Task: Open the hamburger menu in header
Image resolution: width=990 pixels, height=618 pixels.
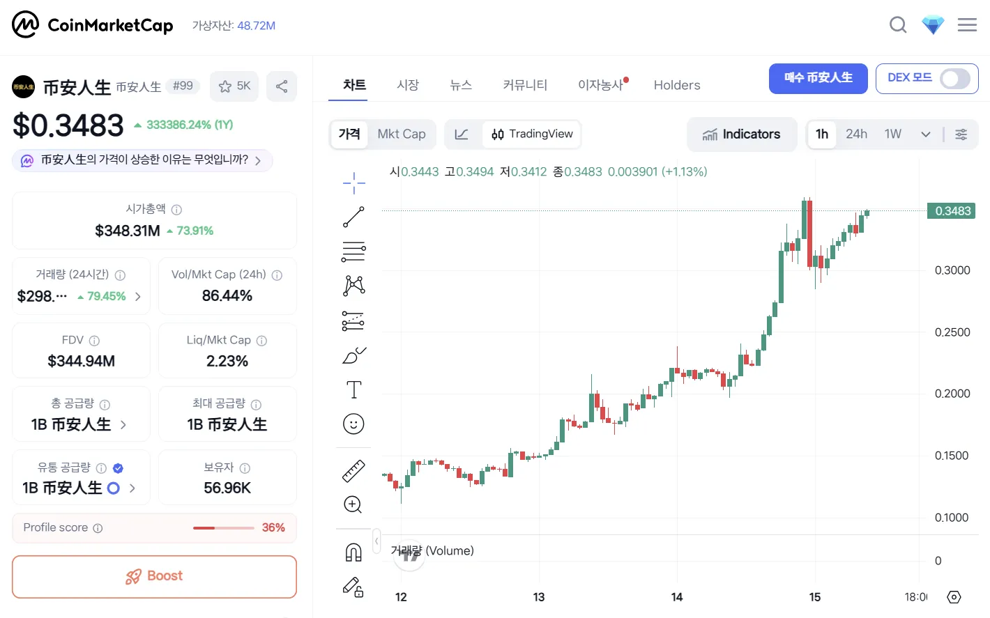Action: click(x=967, y=26)
